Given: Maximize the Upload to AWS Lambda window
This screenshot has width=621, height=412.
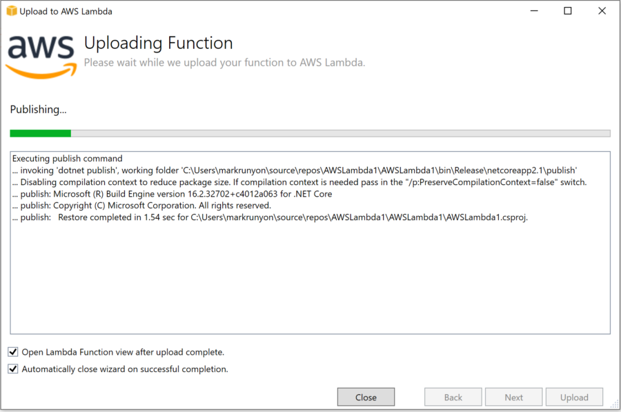Looking at the screenshot, I should coord(568,11).
